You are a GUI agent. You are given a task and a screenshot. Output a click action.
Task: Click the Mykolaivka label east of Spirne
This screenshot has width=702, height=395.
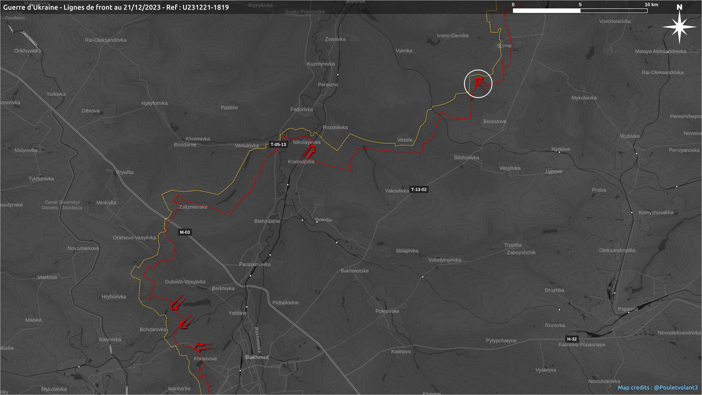point(584,98)
